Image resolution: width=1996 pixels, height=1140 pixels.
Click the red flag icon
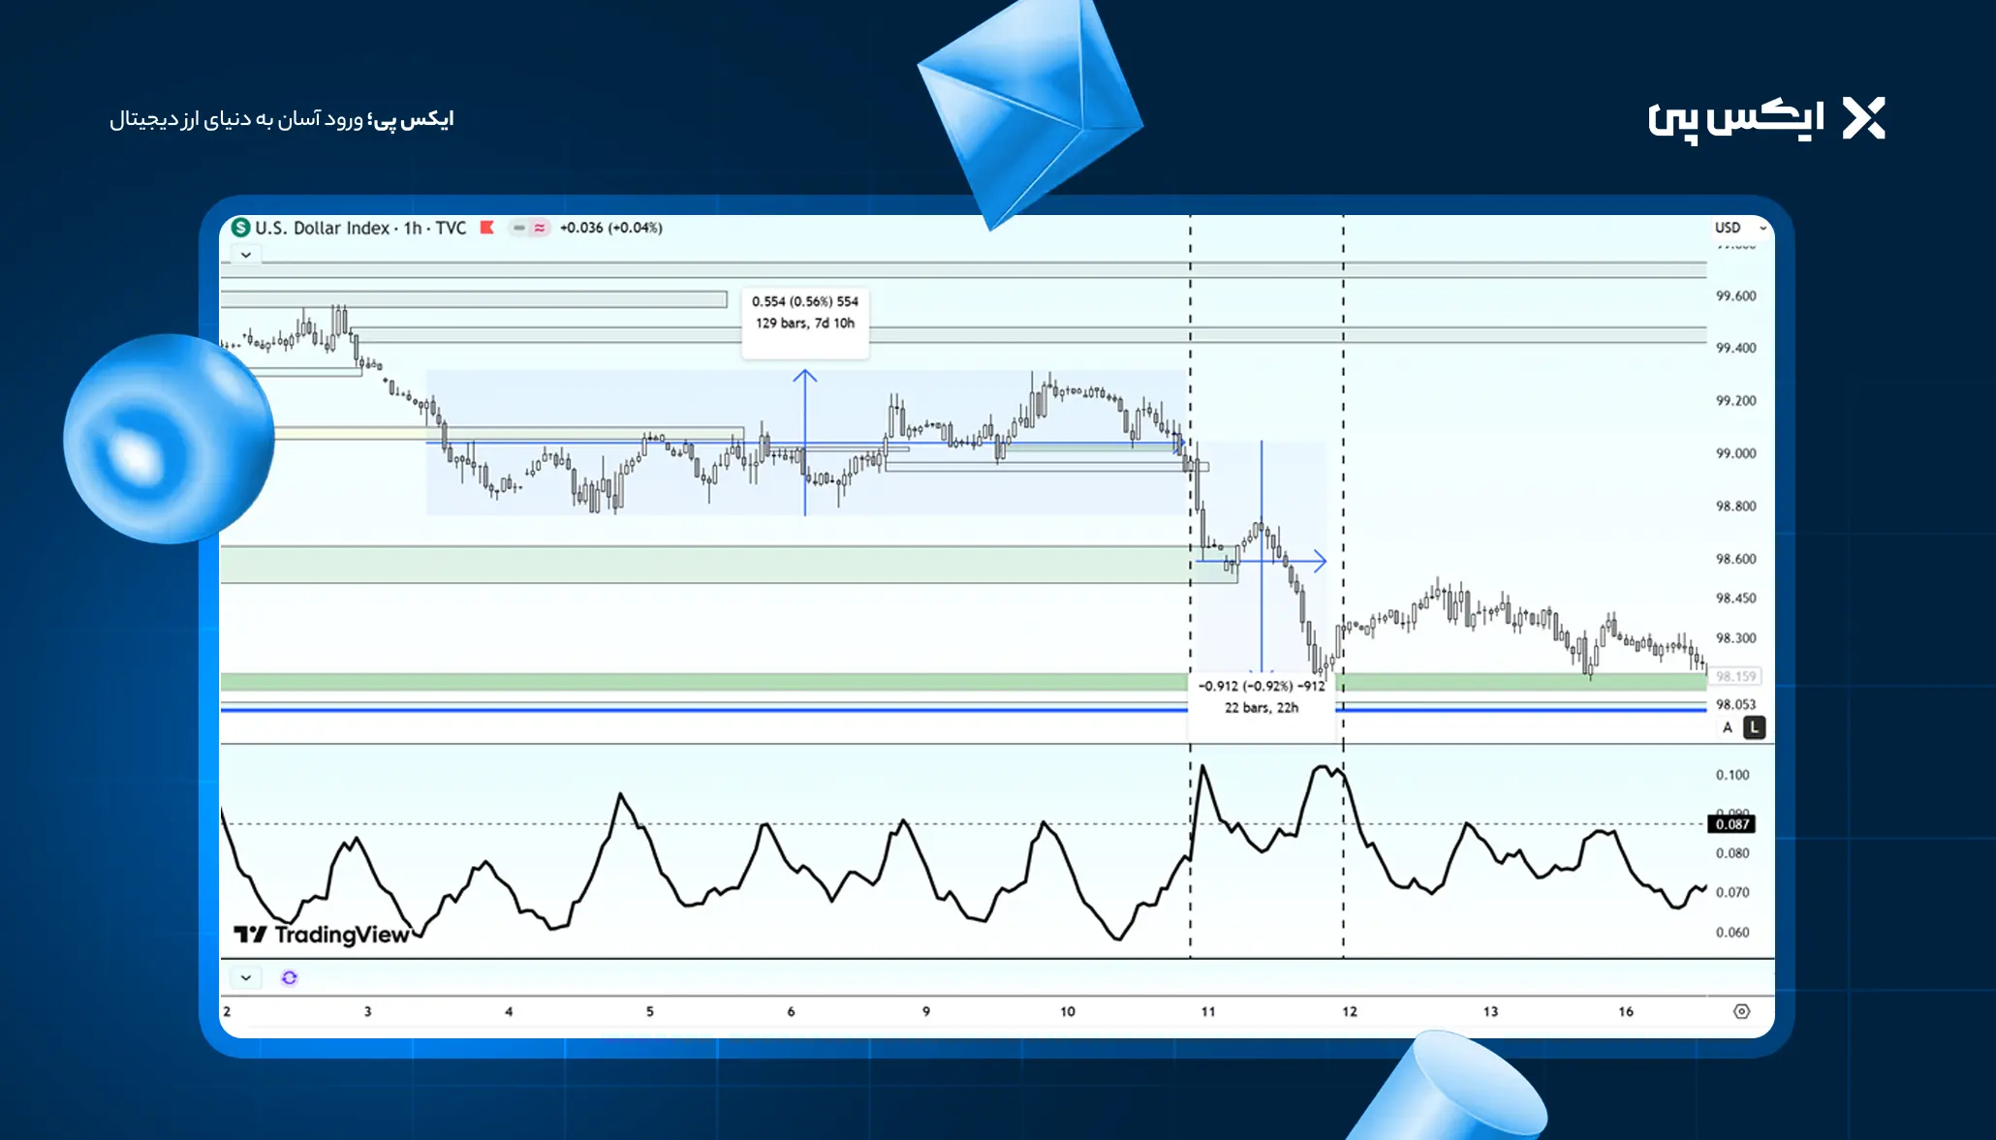[487, 228]
